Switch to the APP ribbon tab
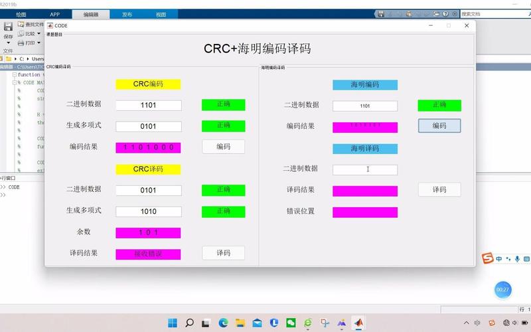 click(x=54, y=15)
